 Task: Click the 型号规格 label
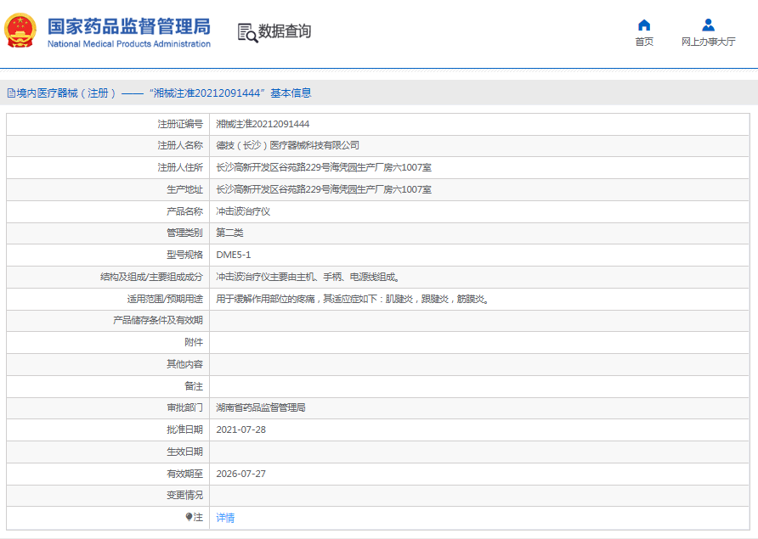184,255
